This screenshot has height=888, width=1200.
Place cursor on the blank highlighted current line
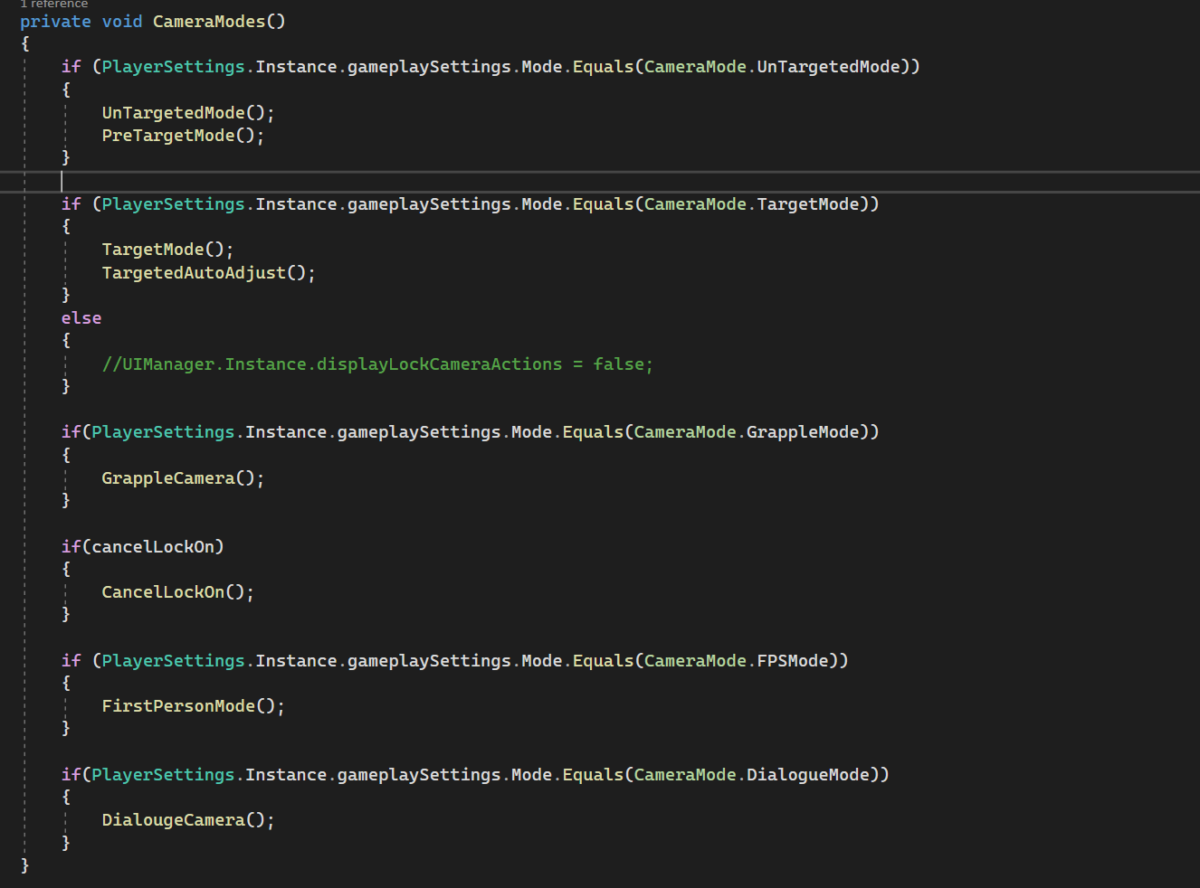[600, 182]
